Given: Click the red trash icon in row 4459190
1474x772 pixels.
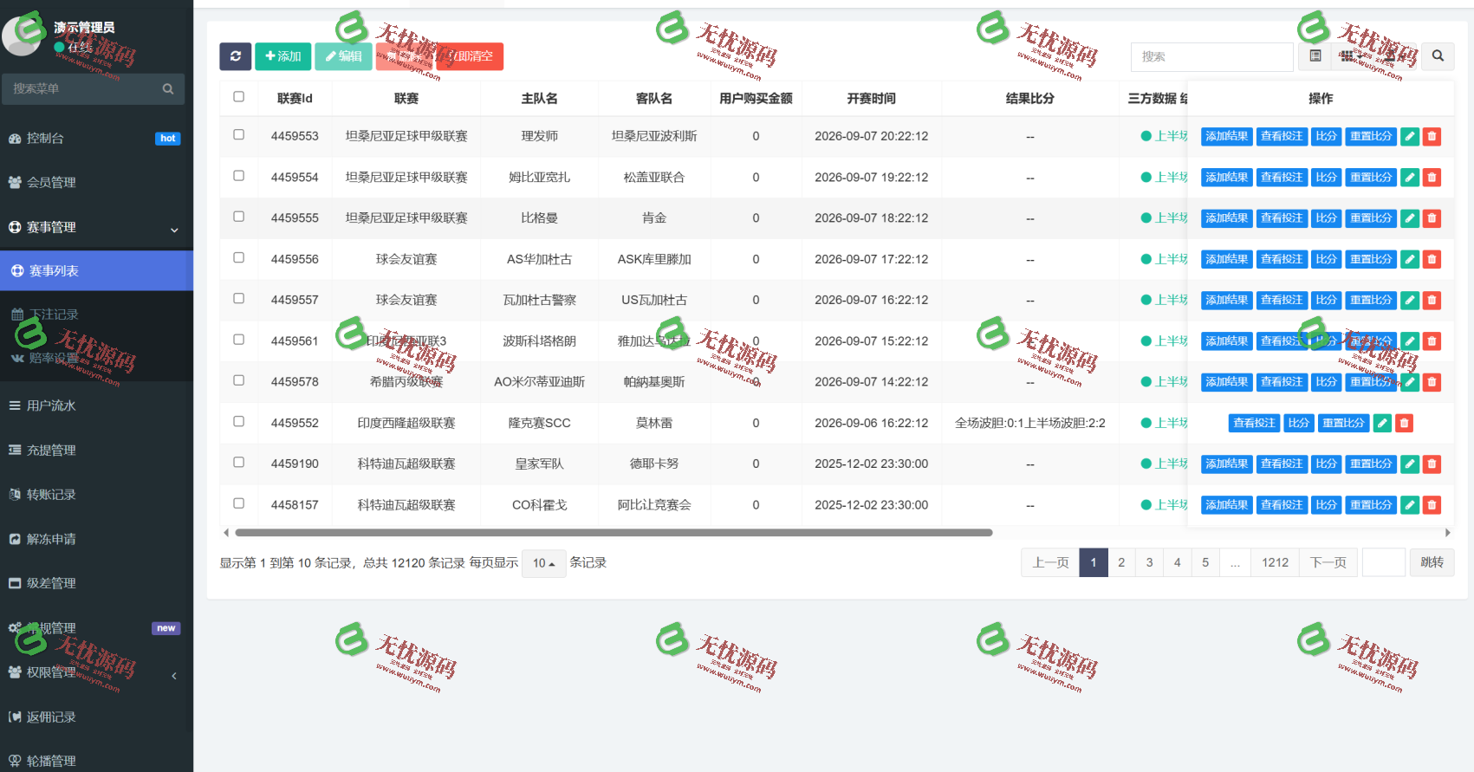Looking at the screenshot, I should click(x=1432, y=464).
